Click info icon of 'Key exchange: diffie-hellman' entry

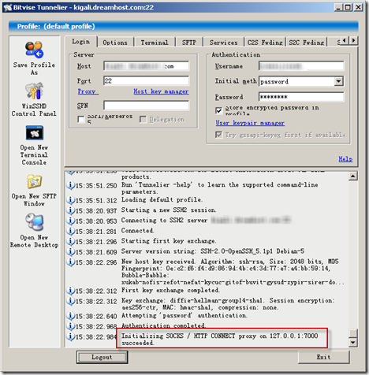pos(70,301)
